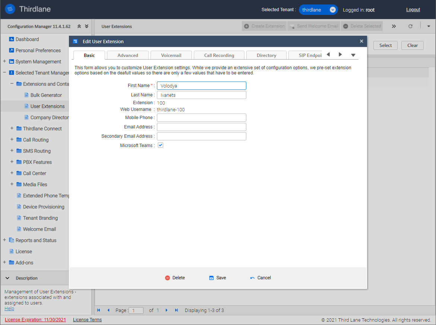Click the red Delete icon
436x325 pixels.
pyautogui.click(x=168, y=277)
